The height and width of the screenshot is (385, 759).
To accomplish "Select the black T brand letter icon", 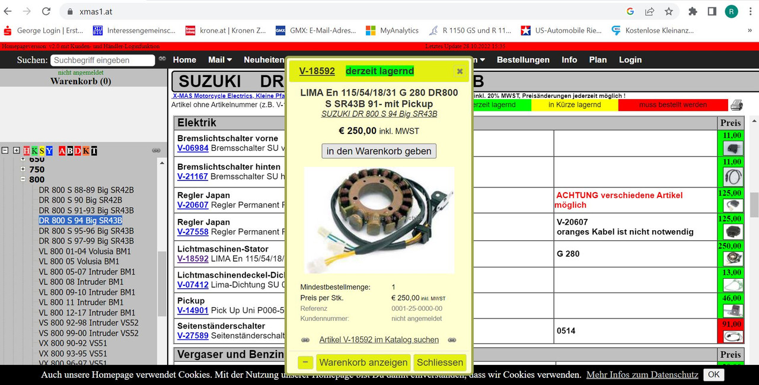I will (x=94, y=151).
